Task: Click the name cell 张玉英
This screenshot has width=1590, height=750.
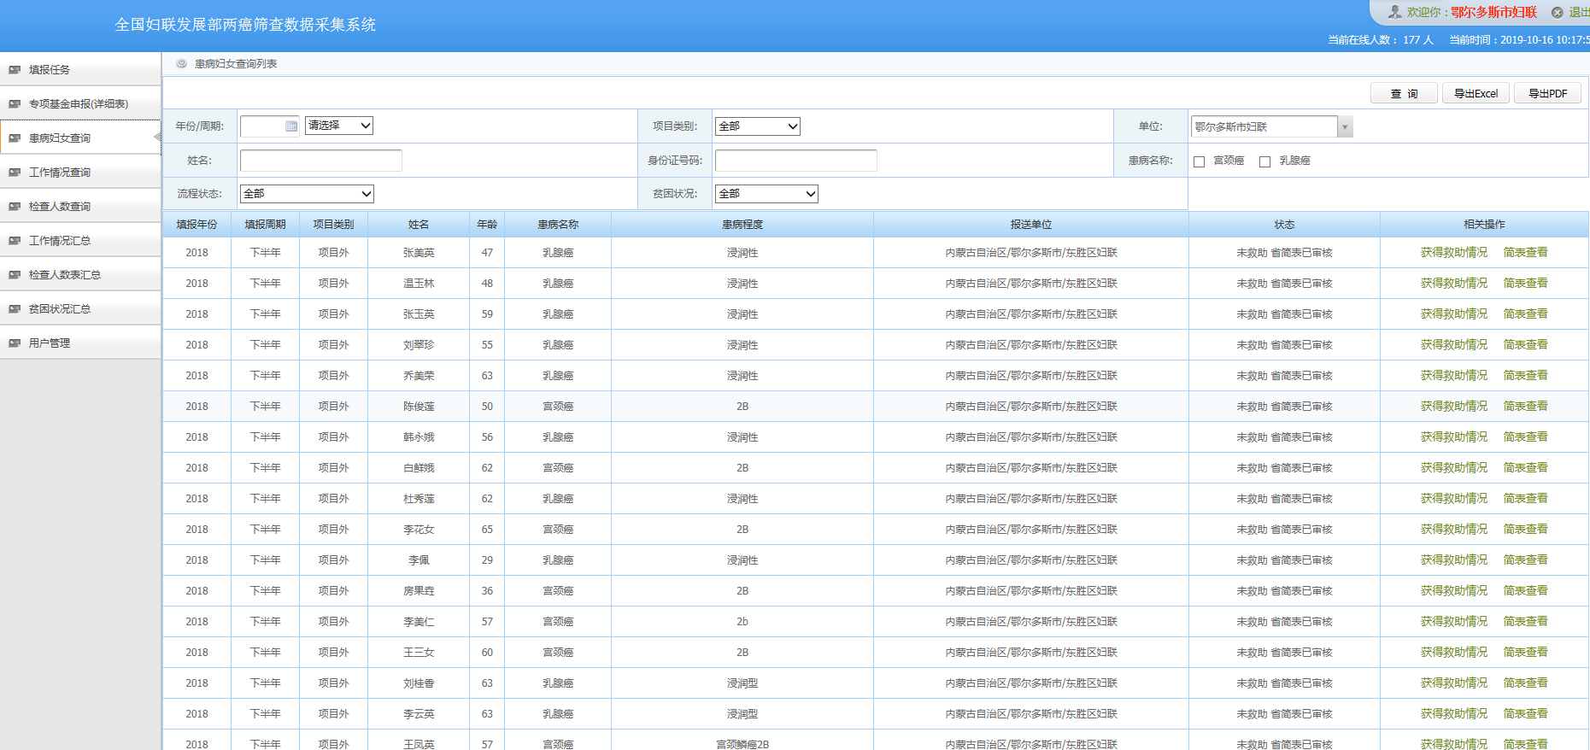Action: pyautogui.click(x=419, y=314)
